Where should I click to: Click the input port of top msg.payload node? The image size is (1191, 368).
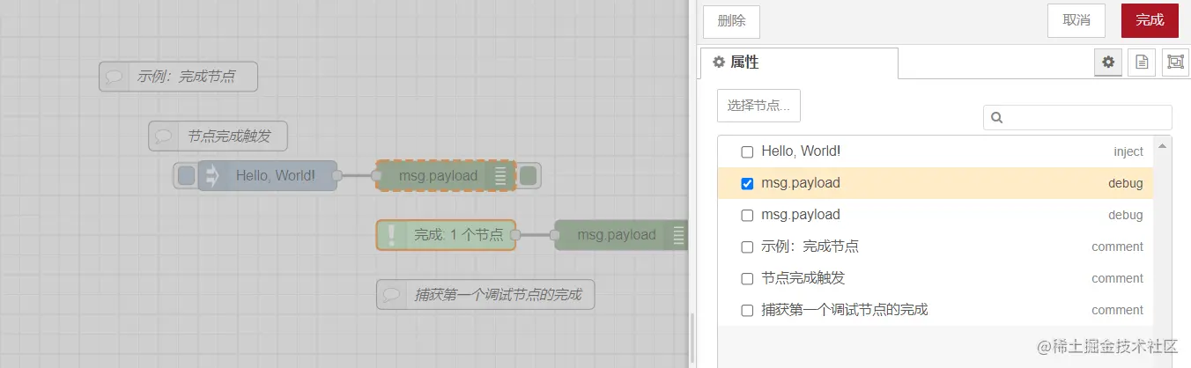point(376,176)
